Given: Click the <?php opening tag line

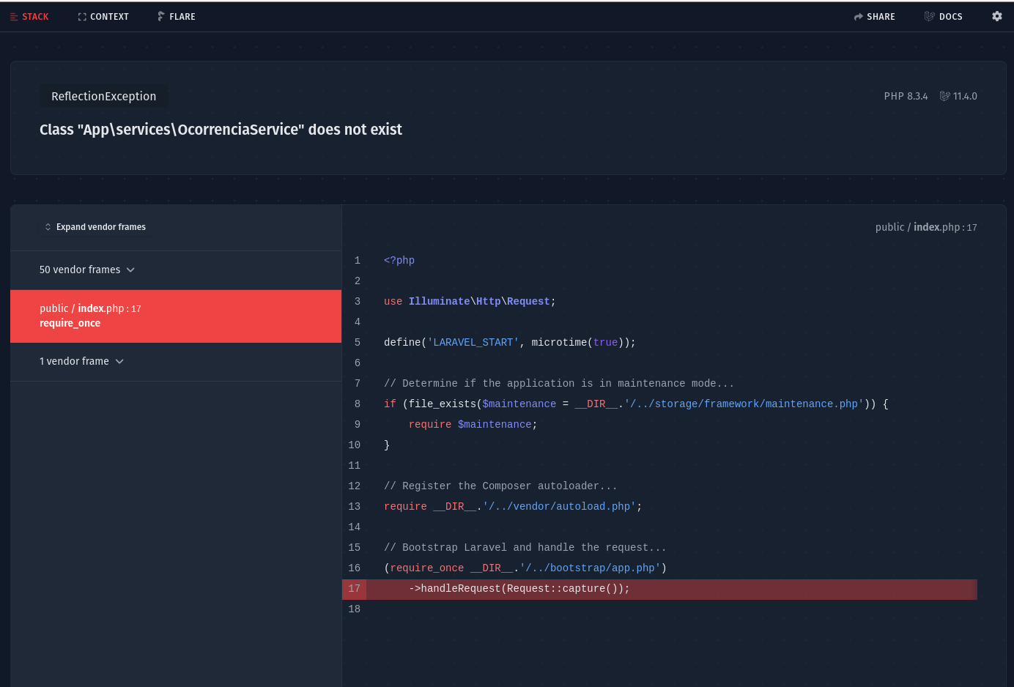Looking at the screenshot, I should [399, 261].
